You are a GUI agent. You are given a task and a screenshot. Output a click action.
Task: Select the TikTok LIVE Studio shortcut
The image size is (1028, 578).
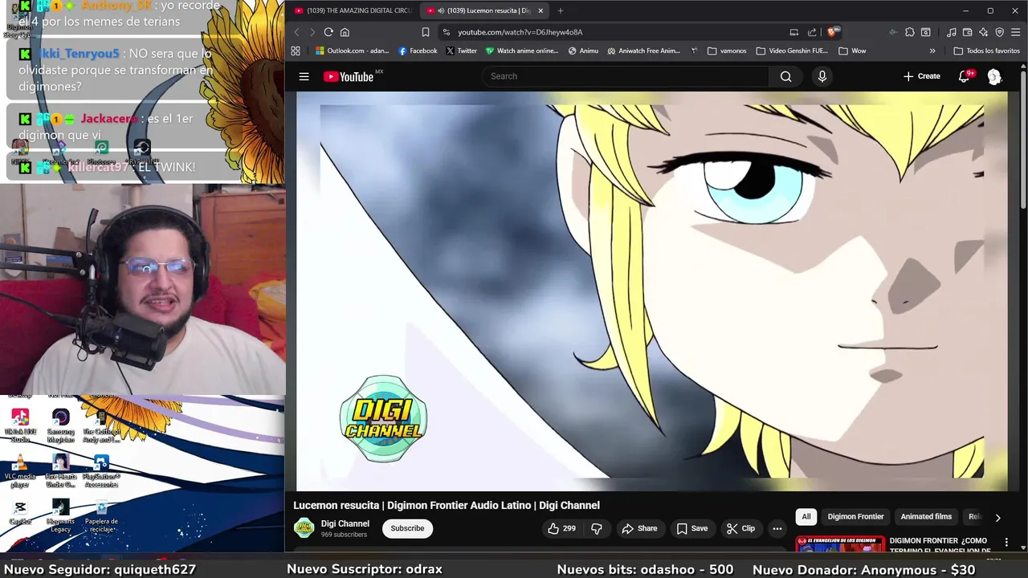pos(20,425)
